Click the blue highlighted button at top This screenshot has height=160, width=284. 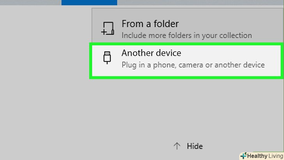pos(89,2)
